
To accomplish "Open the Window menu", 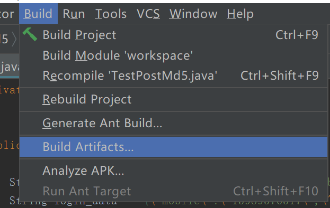I will tap(193, 14).
